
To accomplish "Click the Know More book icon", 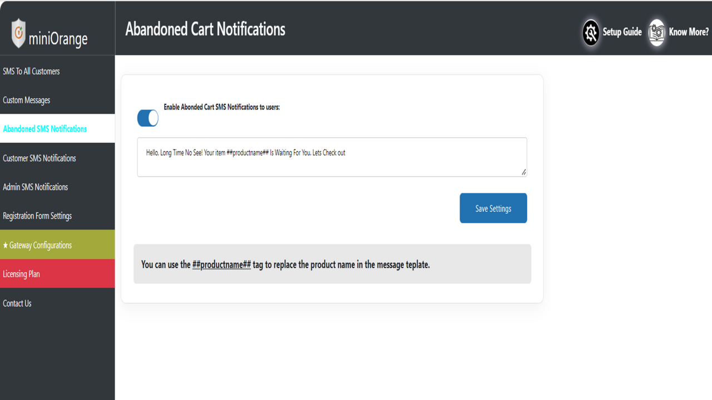I will tap(657, 32).
